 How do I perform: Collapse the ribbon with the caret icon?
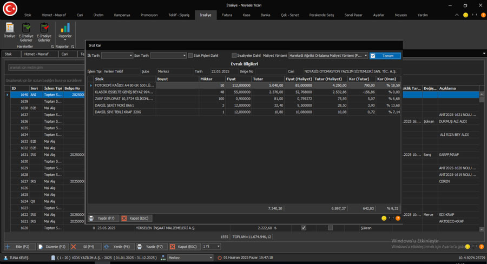pos(457,15)
